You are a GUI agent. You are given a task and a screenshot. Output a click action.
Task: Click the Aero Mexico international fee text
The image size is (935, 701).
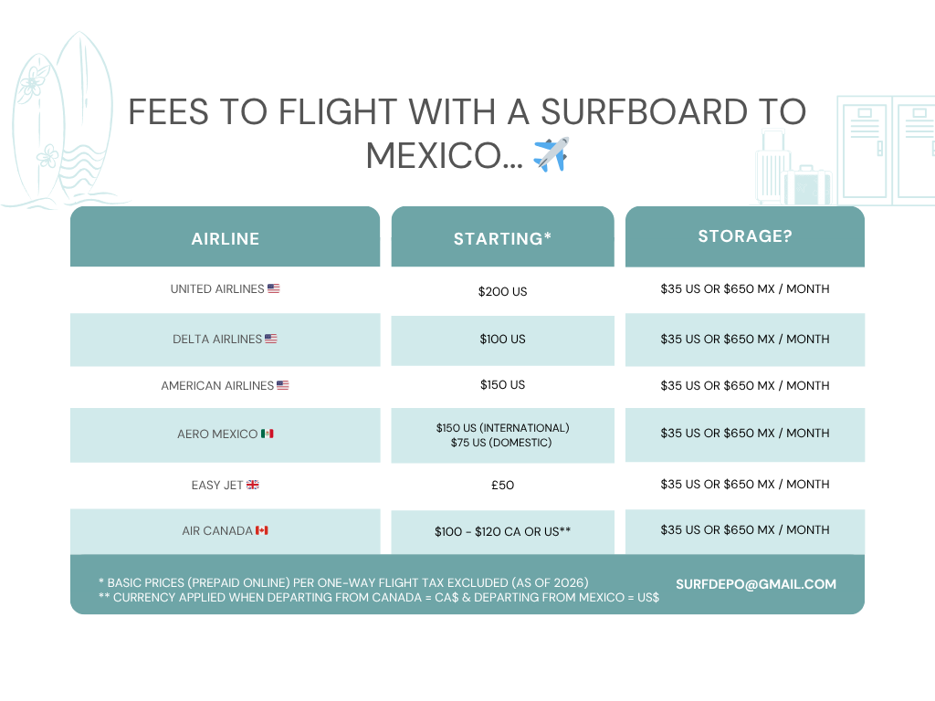[x=502, y=427]
